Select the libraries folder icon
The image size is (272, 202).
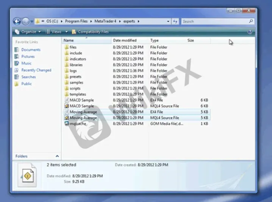tap(67, 65)
